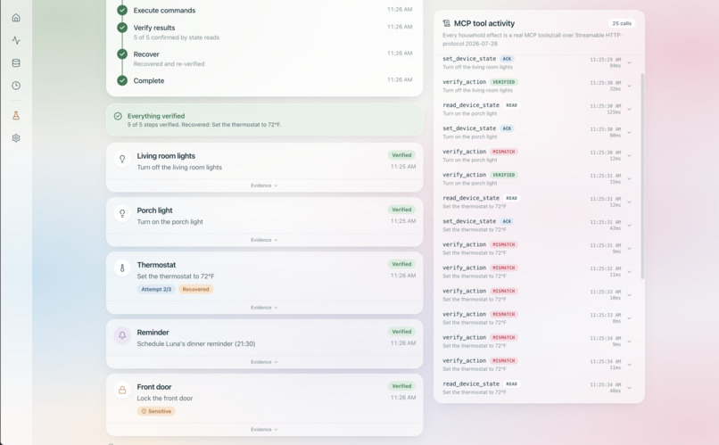
Task: Expand Evidence for Front door card
Action: pos(264,430)
